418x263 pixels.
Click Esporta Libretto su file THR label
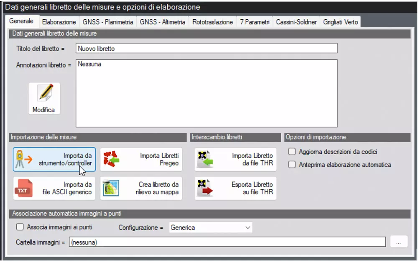tap(252, 188)
